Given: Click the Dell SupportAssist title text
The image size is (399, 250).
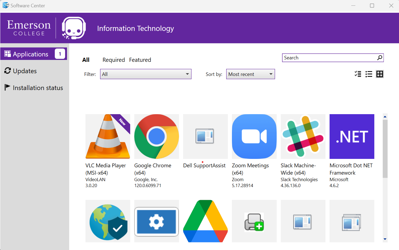Looking at the screenshot, I should coord(204,165).
